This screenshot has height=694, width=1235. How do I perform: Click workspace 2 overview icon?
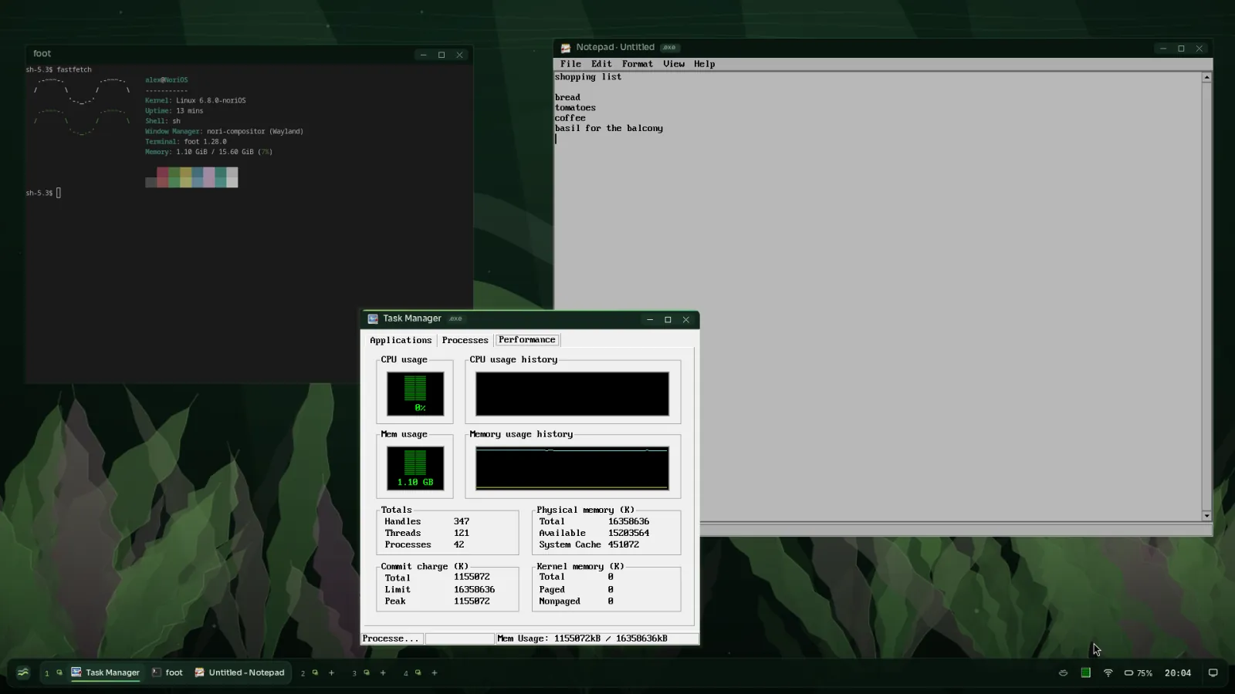point(315,672)
